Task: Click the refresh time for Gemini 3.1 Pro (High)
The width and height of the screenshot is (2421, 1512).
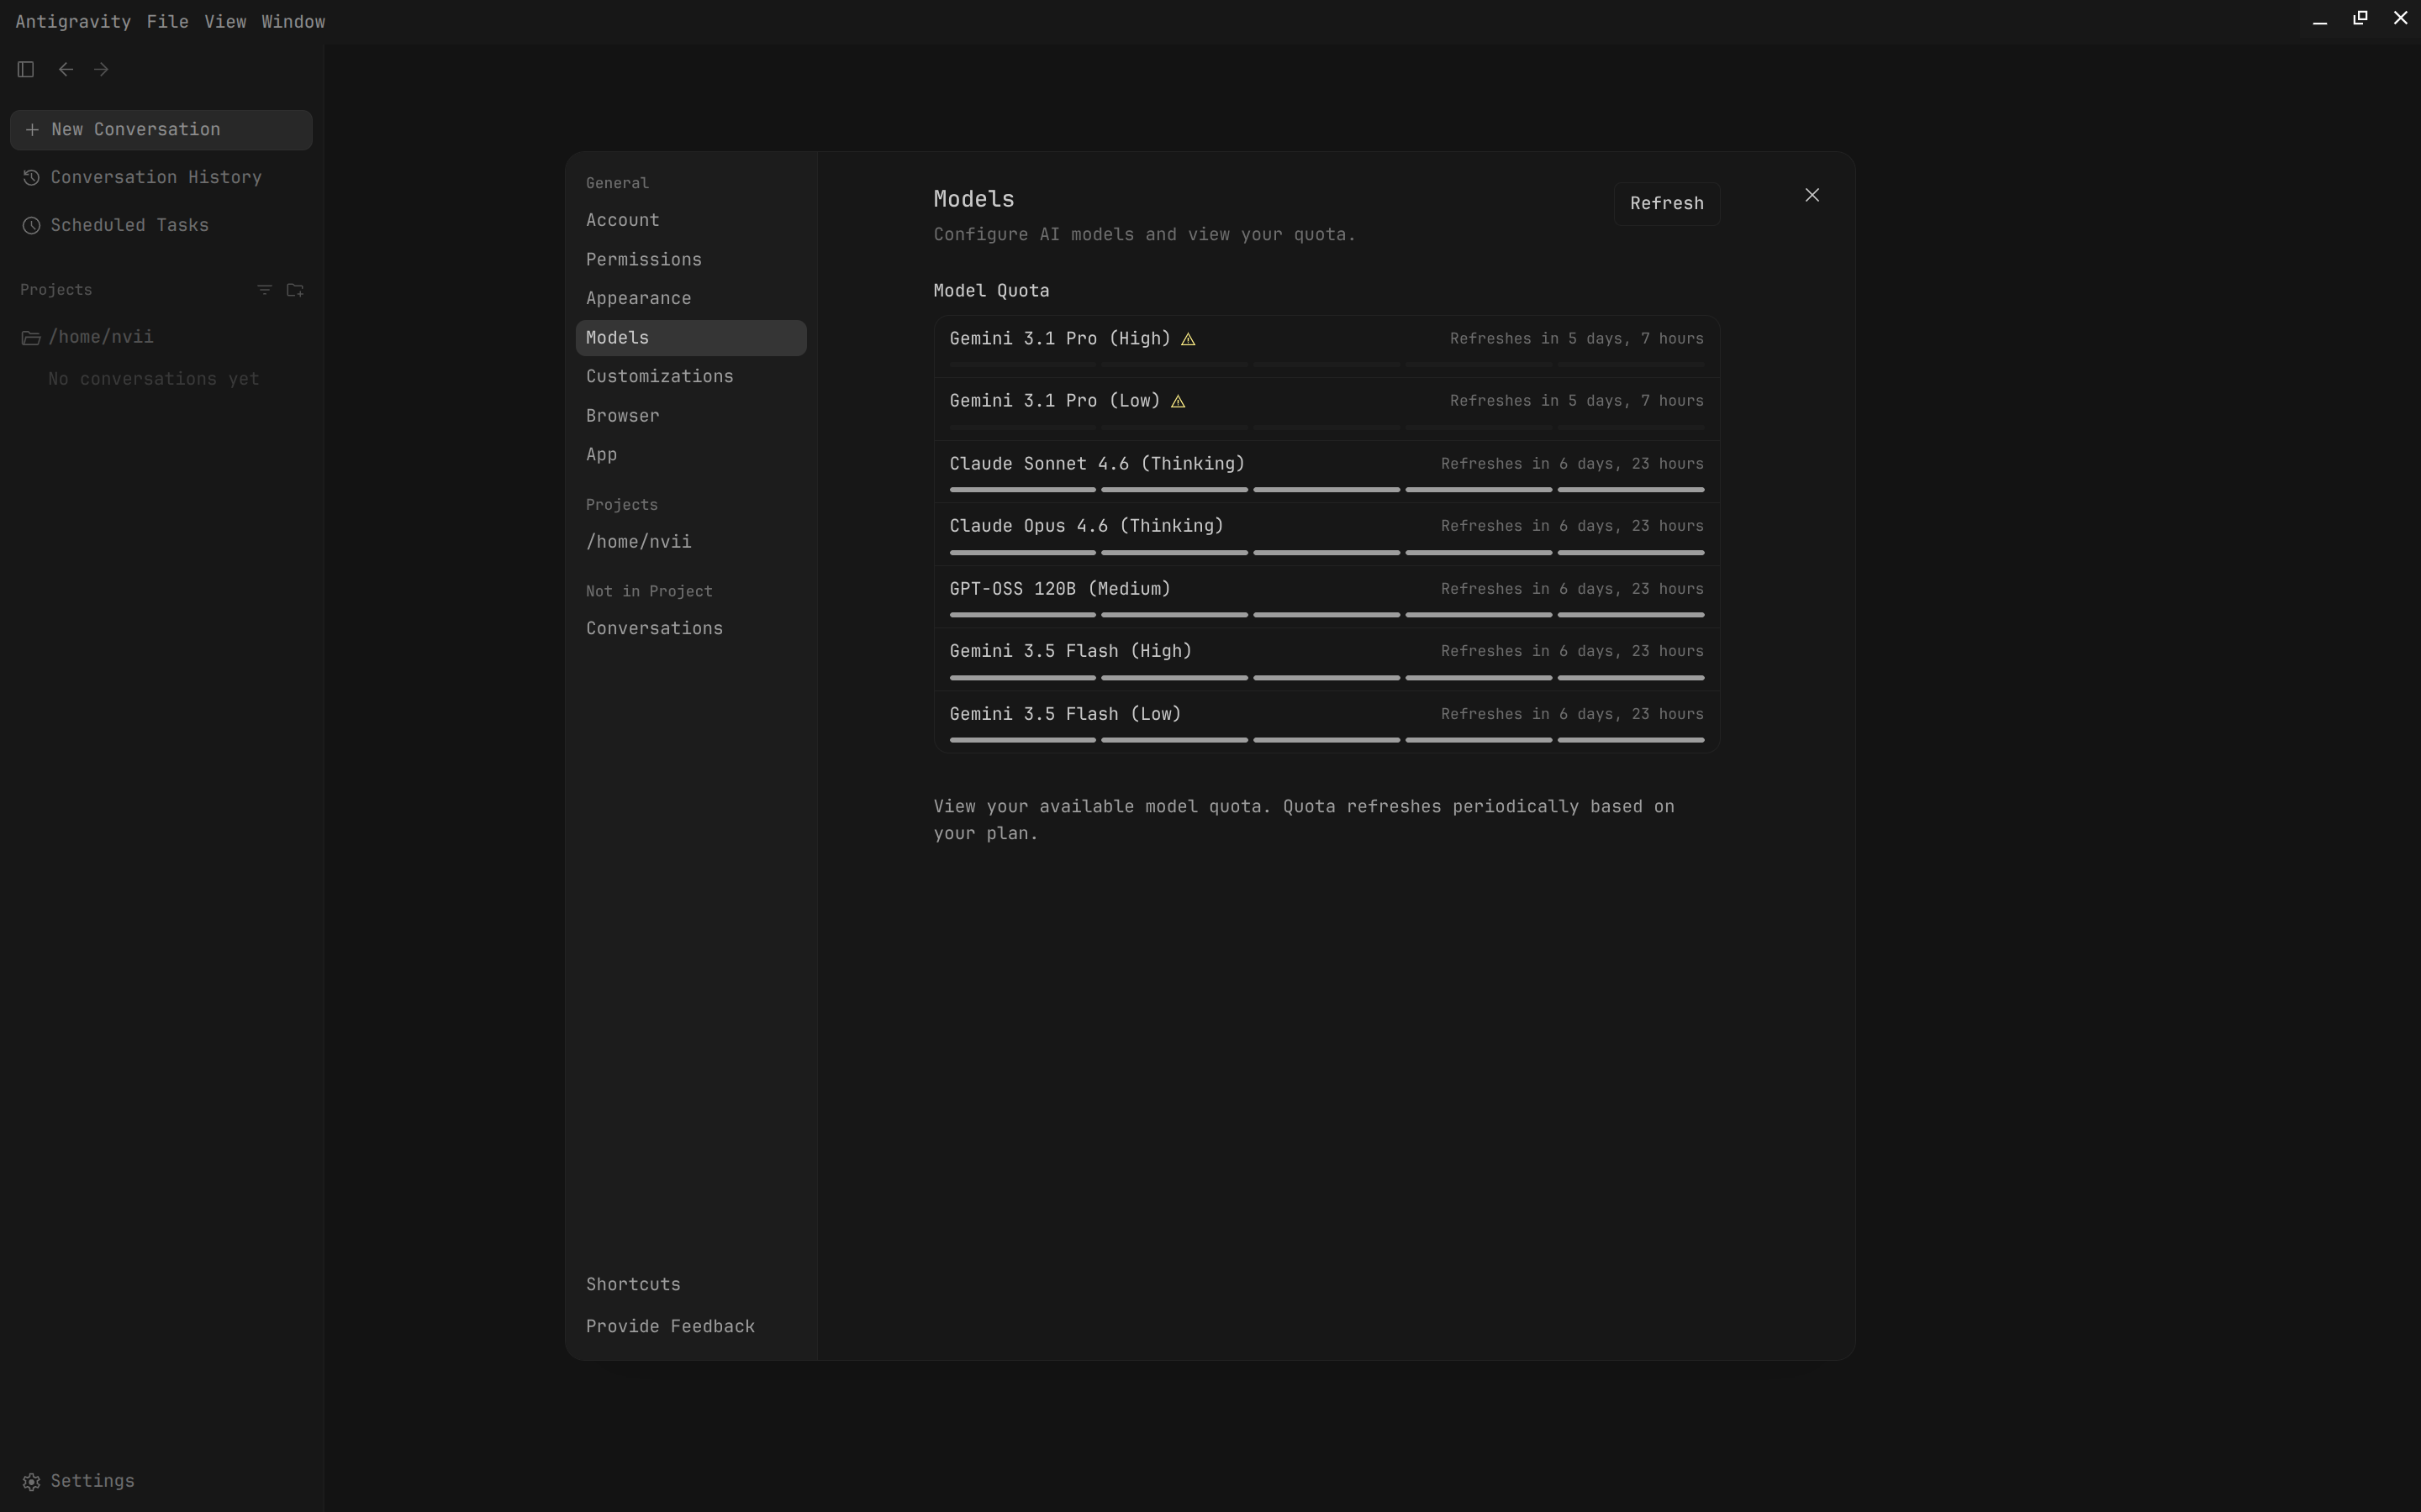Action: 1577,339
